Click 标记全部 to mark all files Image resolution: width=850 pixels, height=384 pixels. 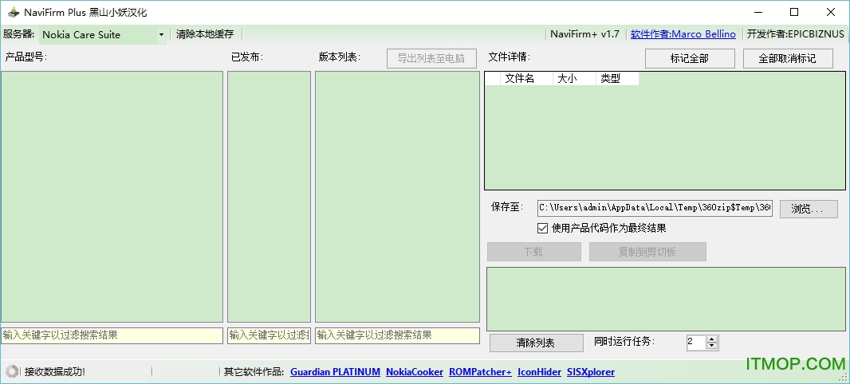(x=690, y=58)
